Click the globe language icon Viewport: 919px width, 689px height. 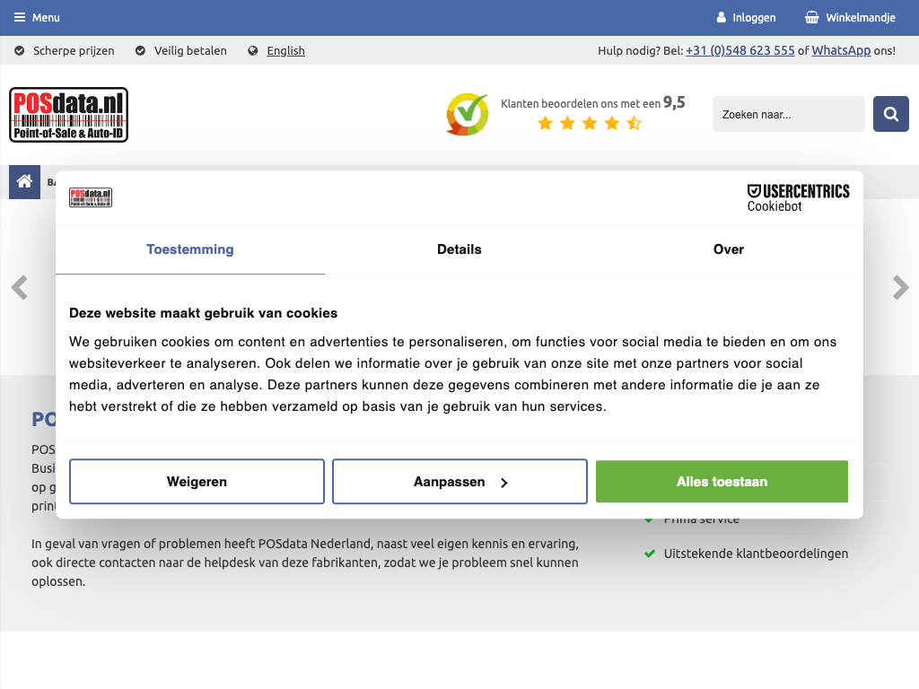[253, 51]
